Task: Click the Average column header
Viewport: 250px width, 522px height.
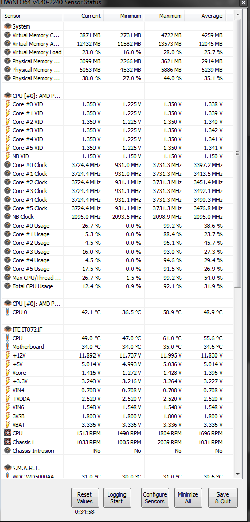Action: pos(205,16)
